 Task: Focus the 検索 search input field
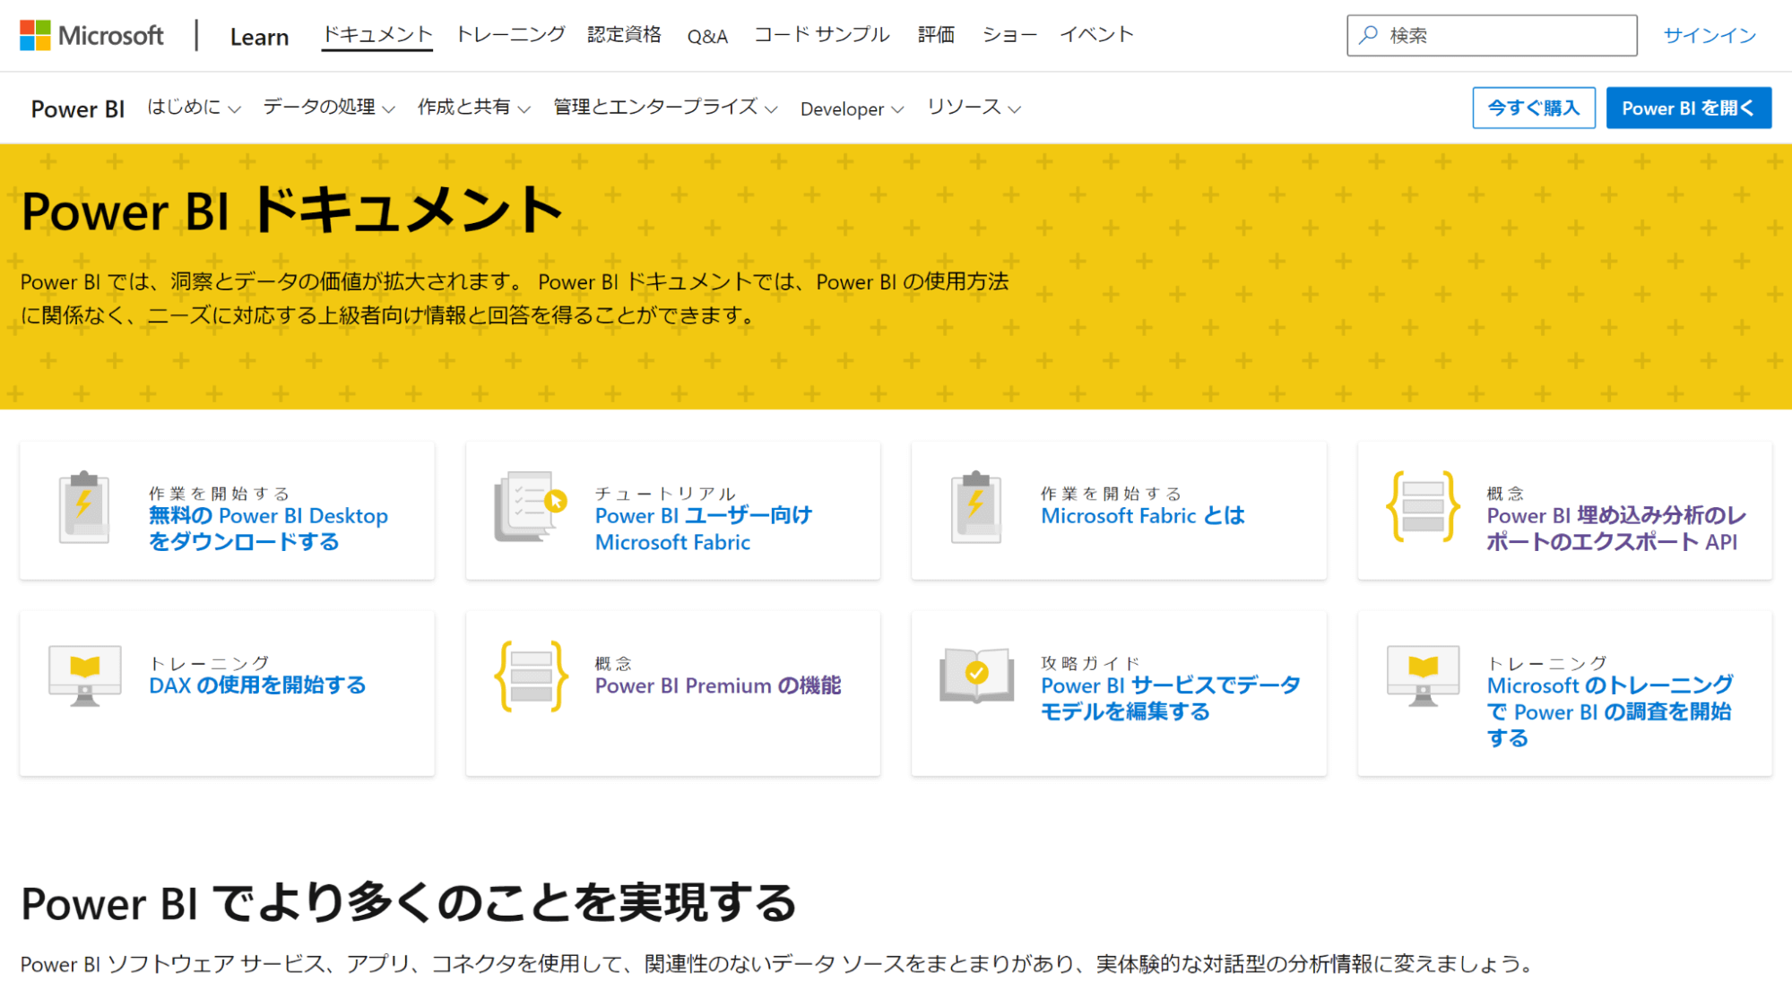(x=1492, y=35)
